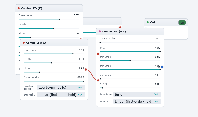
Task: Open the Interpol dropdown in Combo LFO (A)
Action: click(x=61, y=95)
